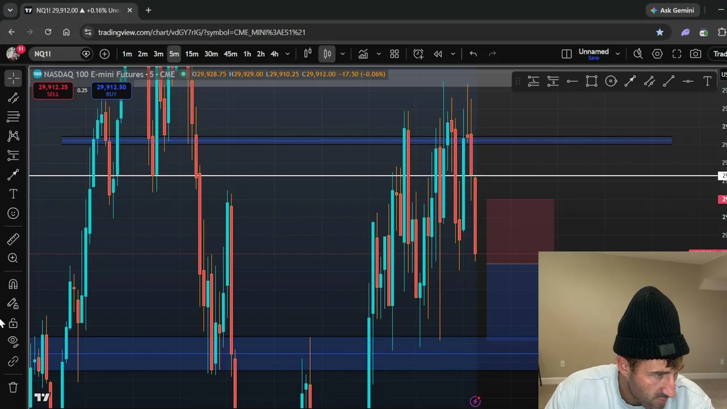The height and width of the screenshot is (409, 727).
Task: Switch to the 1h timeframe
Action: pyautogui.click(x=247, y=54)
